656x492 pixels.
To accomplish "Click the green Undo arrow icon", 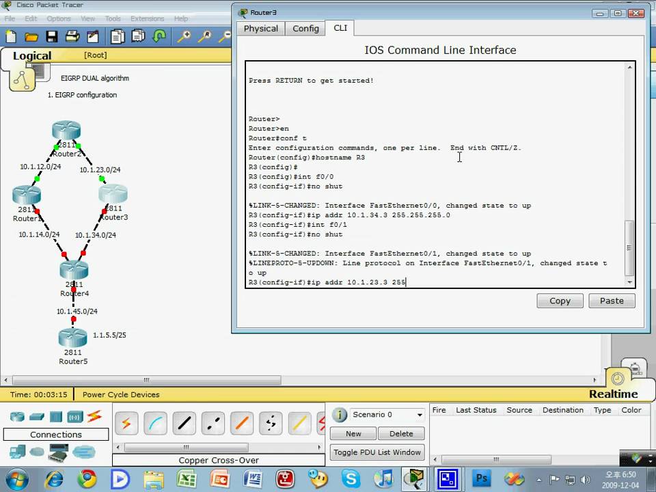I will click(x=159, y=36).
